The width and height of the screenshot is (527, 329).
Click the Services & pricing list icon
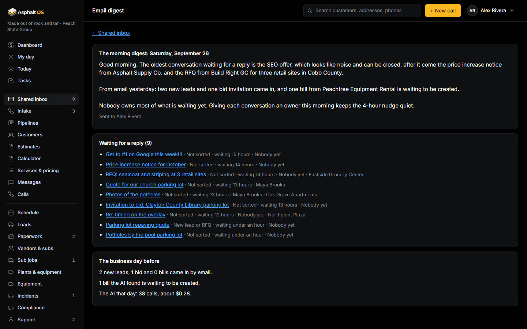click(x=11, y=170)
